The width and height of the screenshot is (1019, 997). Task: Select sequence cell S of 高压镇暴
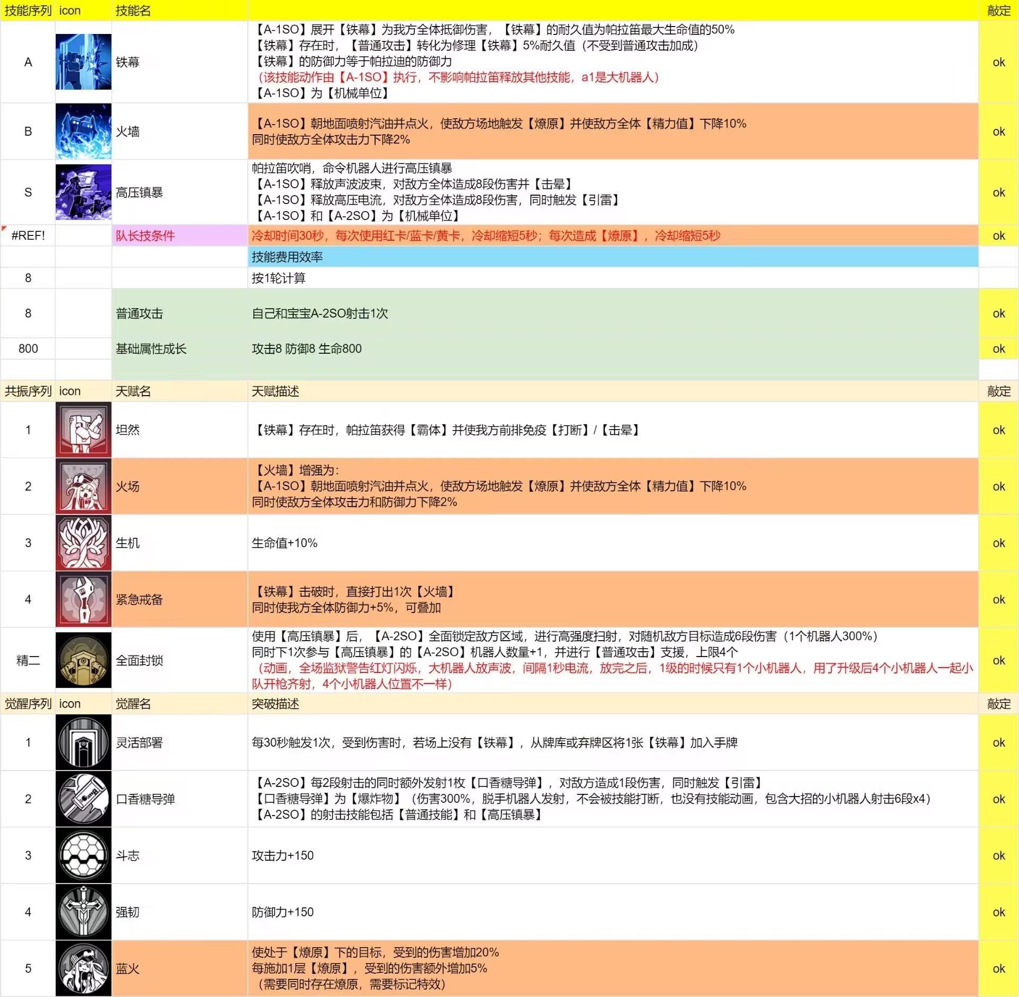28,192
